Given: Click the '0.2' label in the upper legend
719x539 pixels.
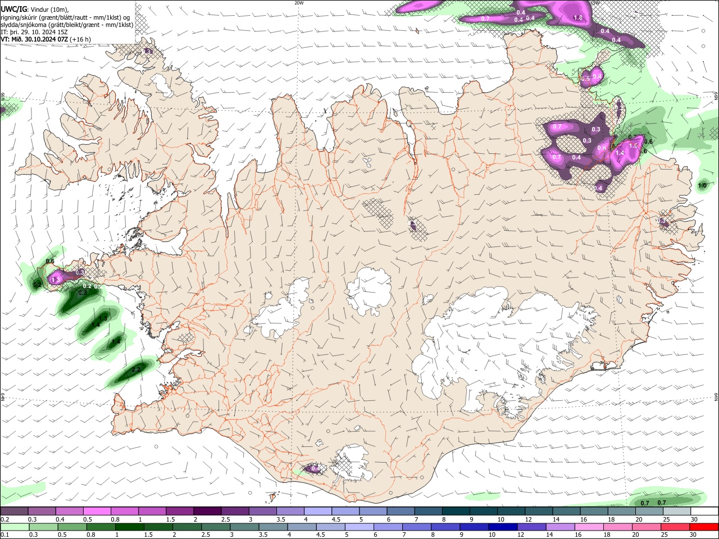Looking at the screenshot, I should (x=4, y=519).
